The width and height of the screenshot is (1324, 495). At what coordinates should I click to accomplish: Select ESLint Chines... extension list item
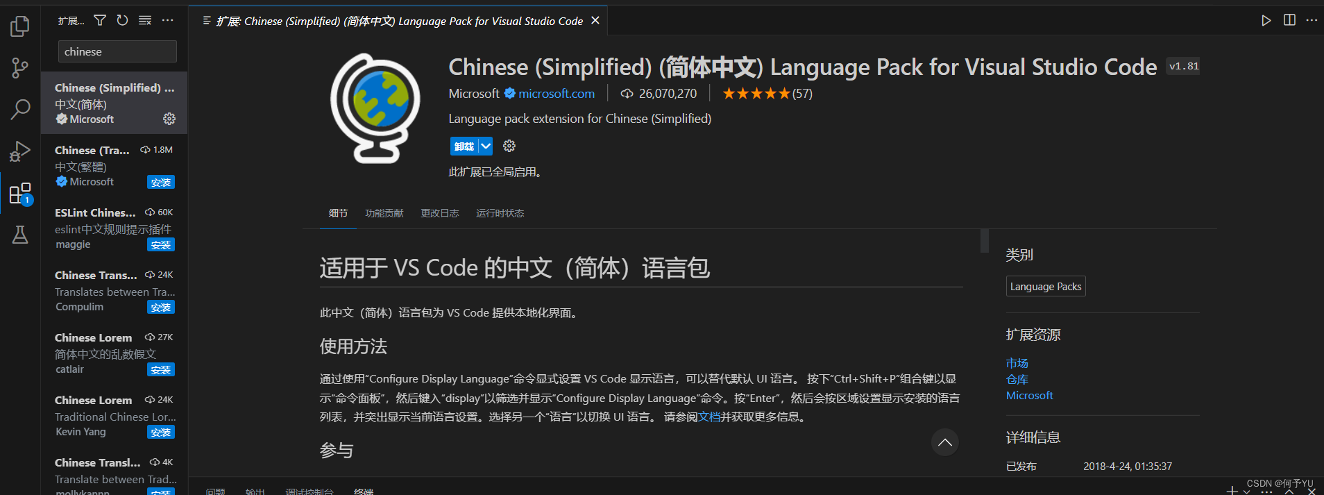click(x=114, y=228)
